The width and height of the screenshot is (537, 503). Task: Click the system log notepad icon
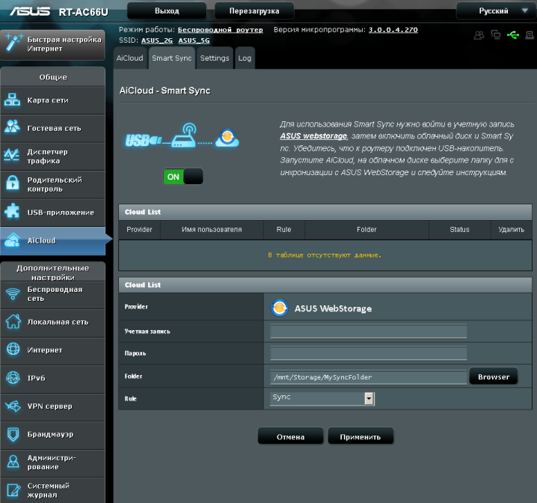[13, 490]
